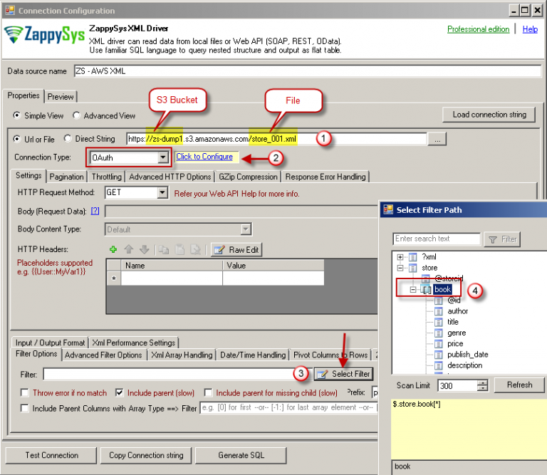Click the author node icon in tree
Image resolution: width=547 pixels, height=475 pixels.
pos(439,310)
